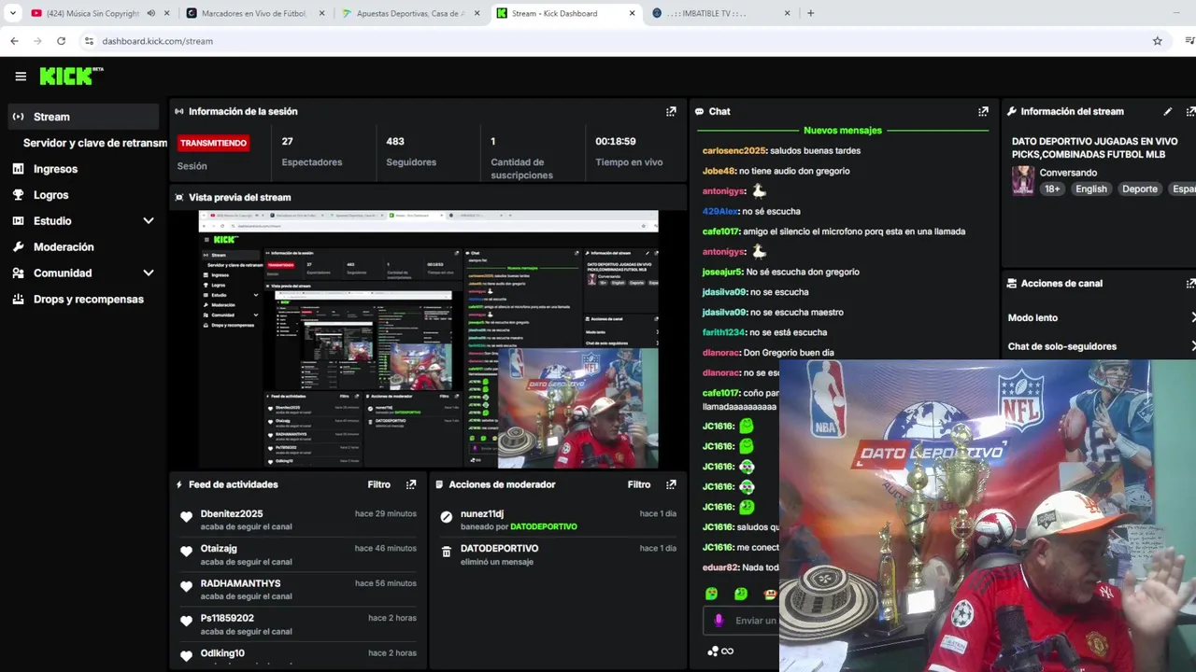Image resolution: width=1196 pixels, height=672 pixels.
Task: Click the TRANSMITIENDO status badge
Action: [213, 143]
